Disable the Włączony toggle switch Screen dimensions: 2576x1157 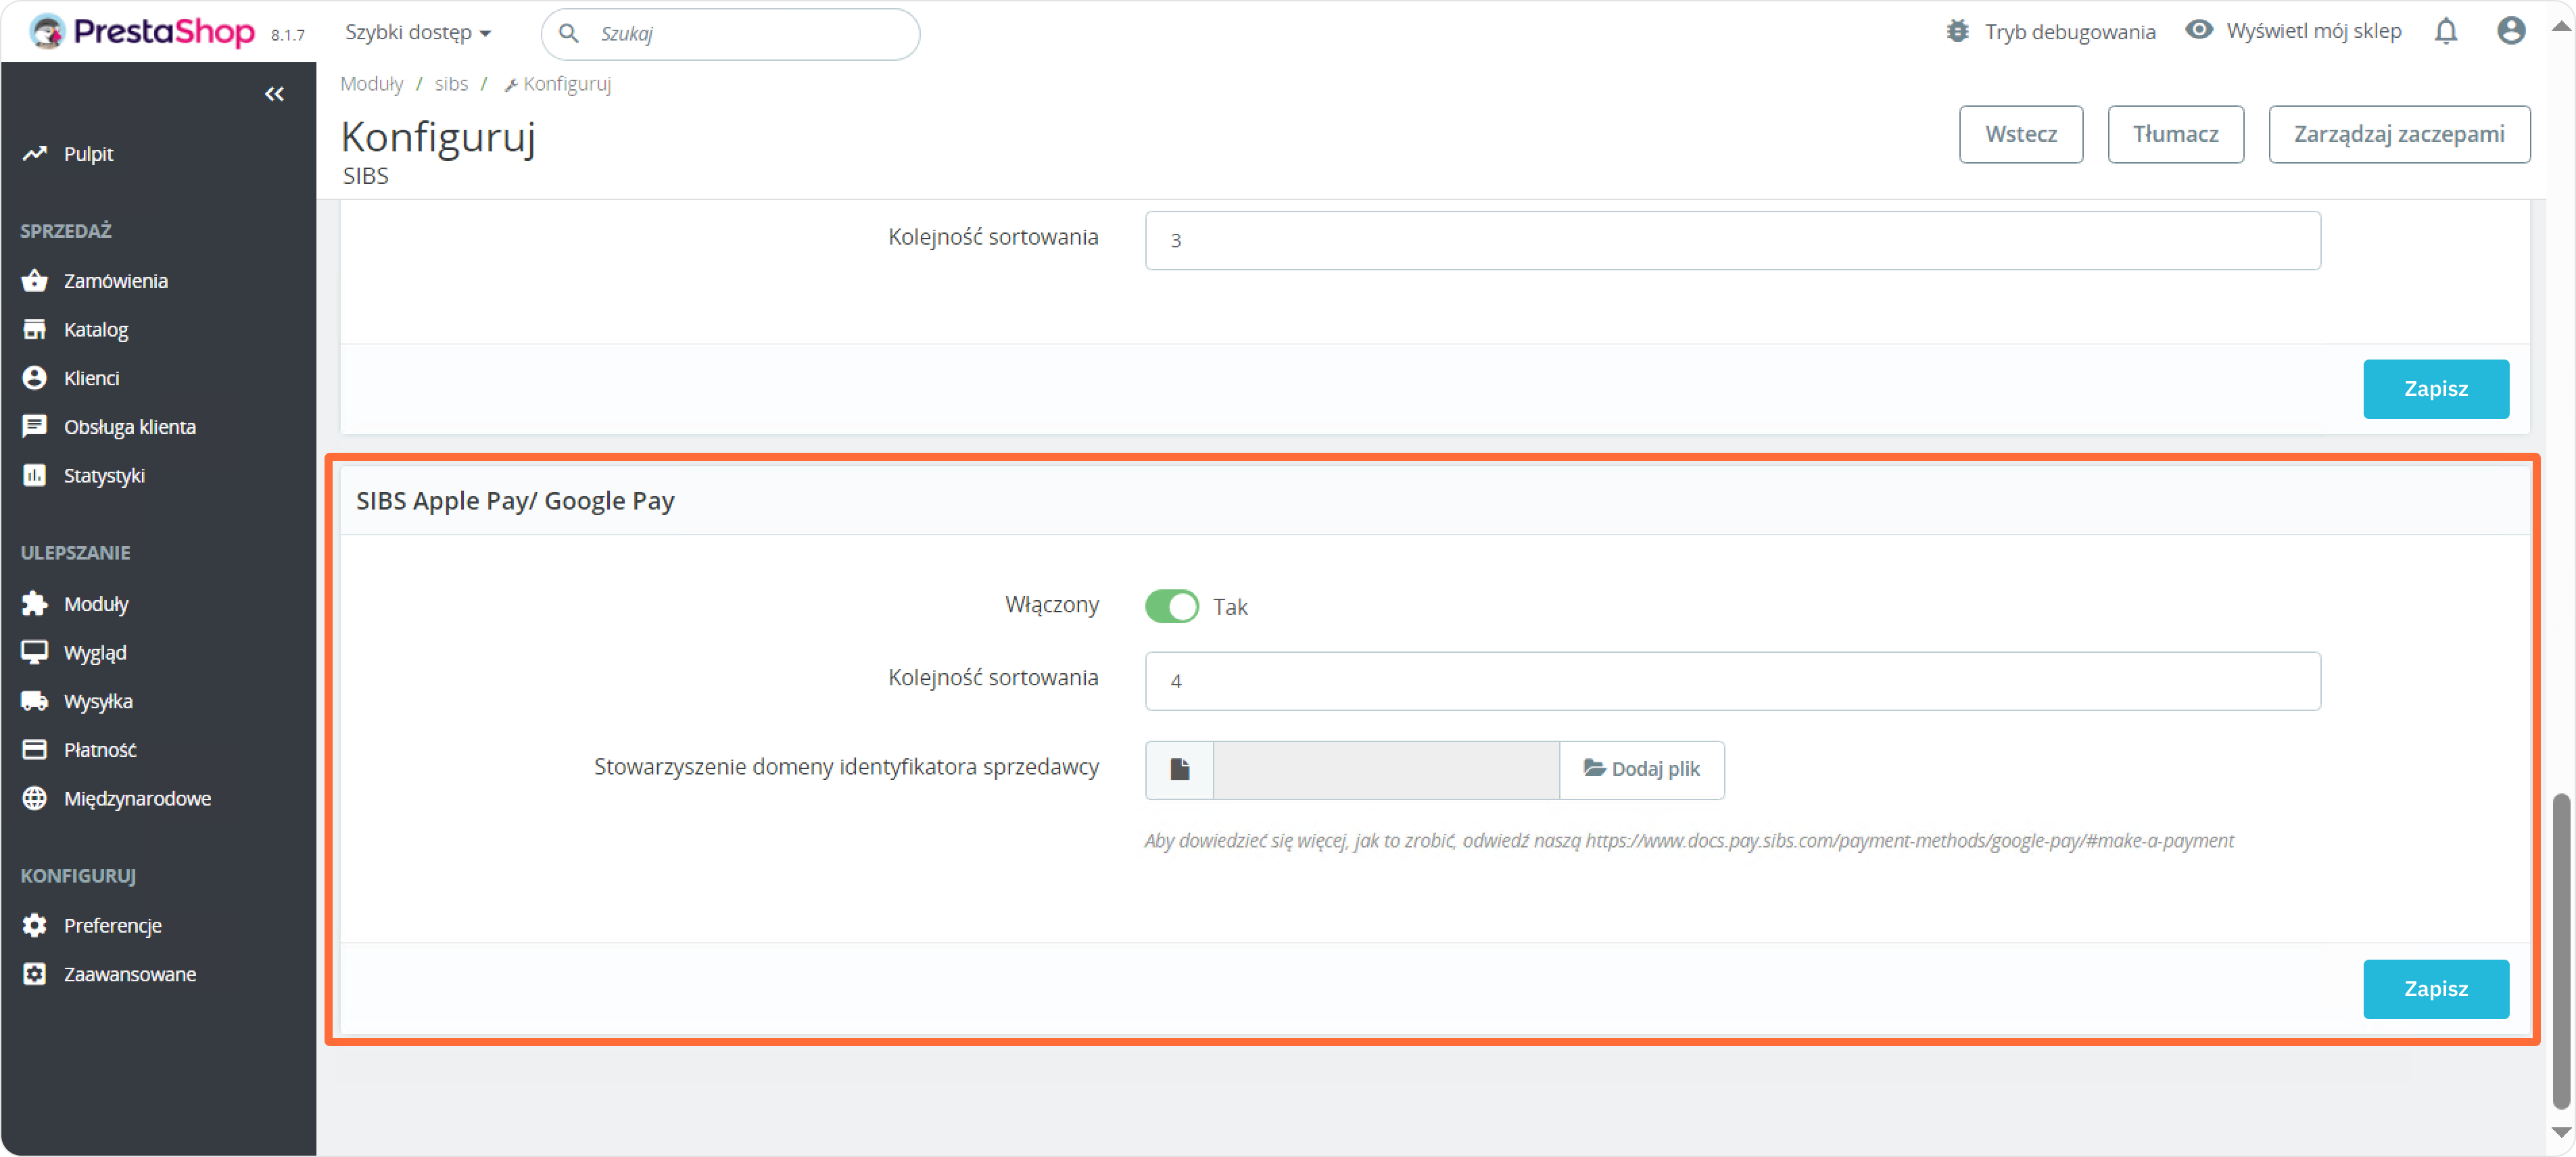tap(1171, 606)
